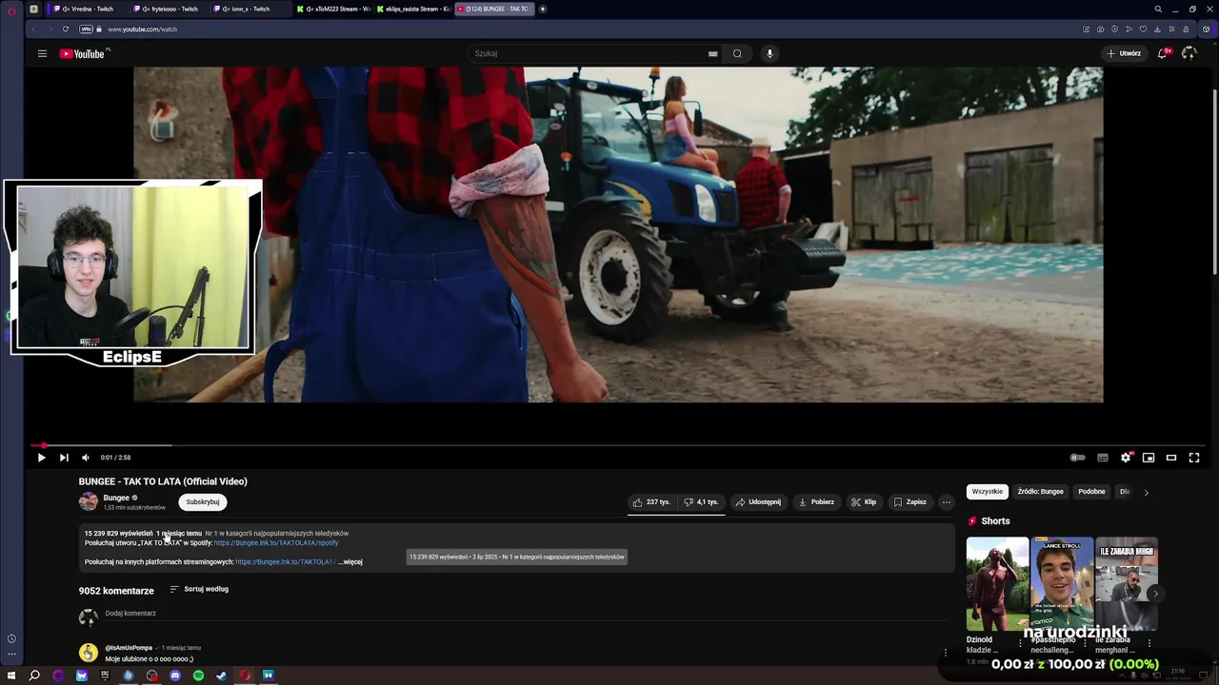This screenshot has height=685, width=1219.
Task: Enter fullscreen mode
Action: [1194, 458]
